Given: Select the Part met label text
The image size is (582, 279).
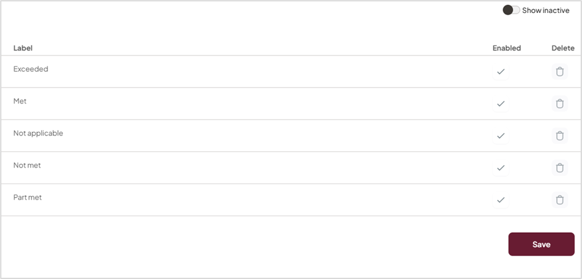Looking at the screenshot, I should pos(28,197).
